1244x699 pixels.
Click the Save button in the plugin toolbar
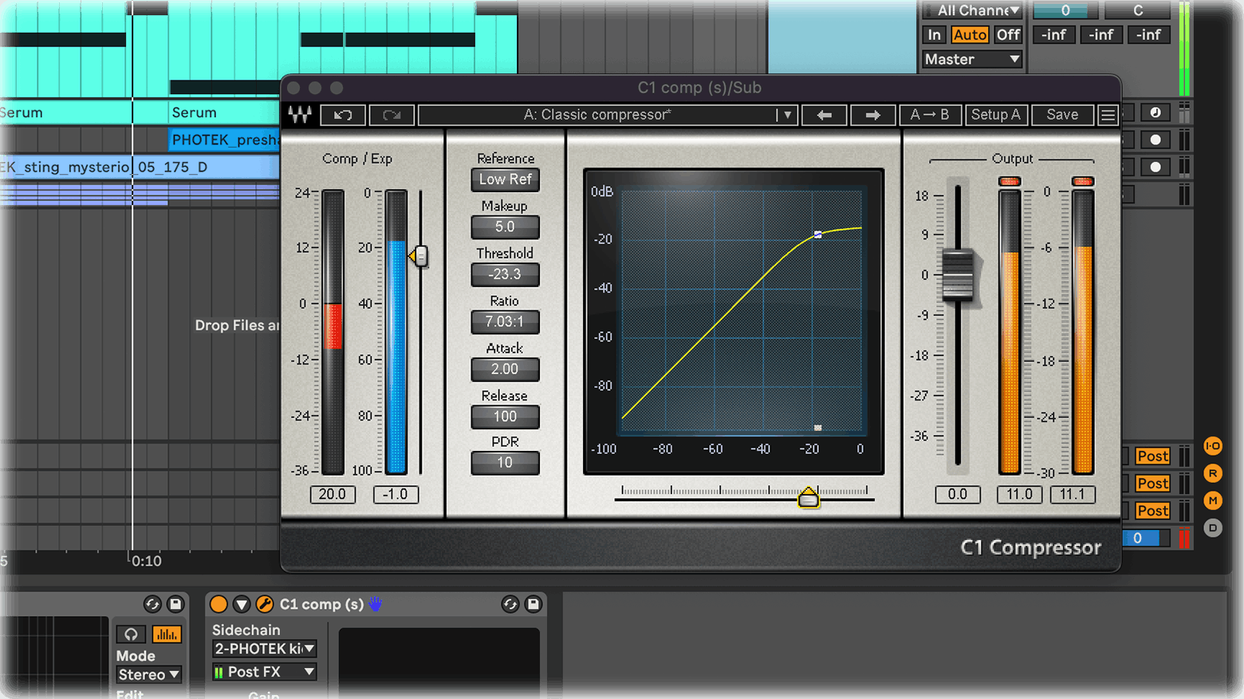(1062, 115)
